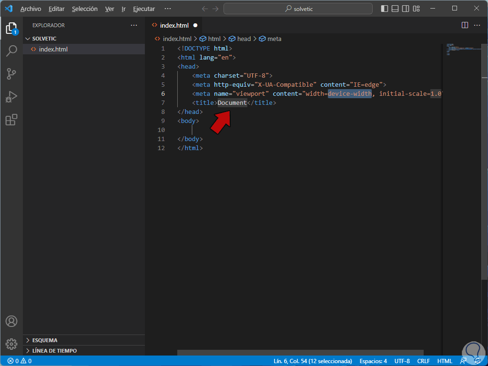Toggle the secondary side bar layout button
The image size is (488, 366).
[406, 9]
